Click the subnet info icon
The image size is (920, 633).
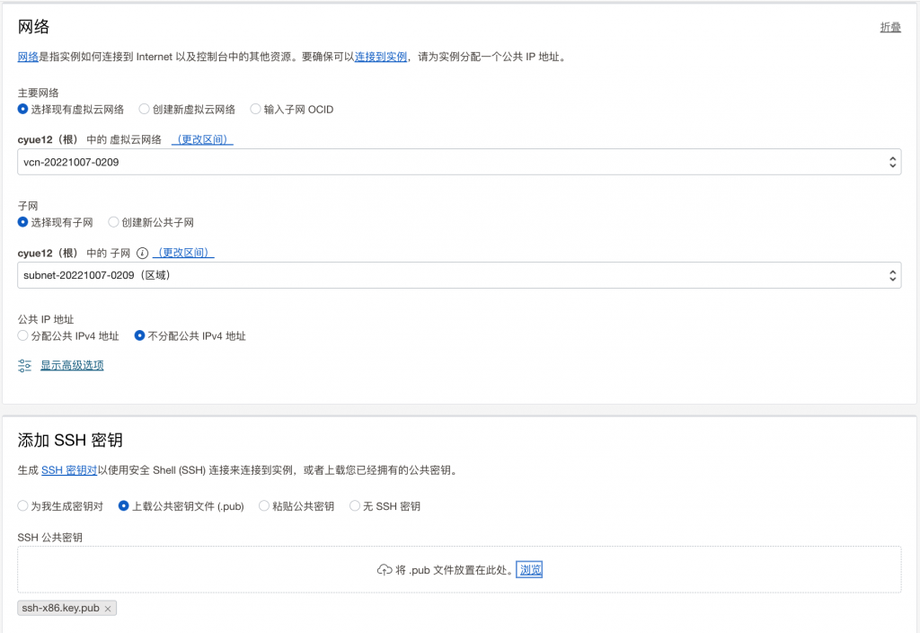[x=142, y=254]
